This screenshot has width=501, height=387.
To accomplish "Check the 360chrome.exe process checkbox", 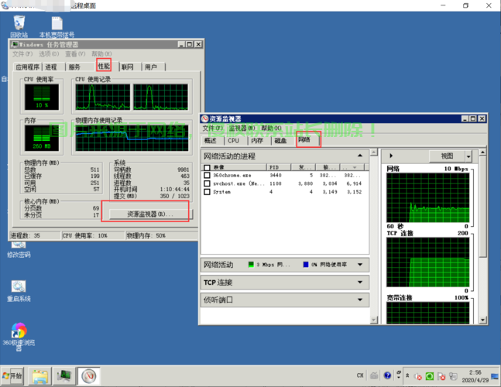I will tap(207, 175).
